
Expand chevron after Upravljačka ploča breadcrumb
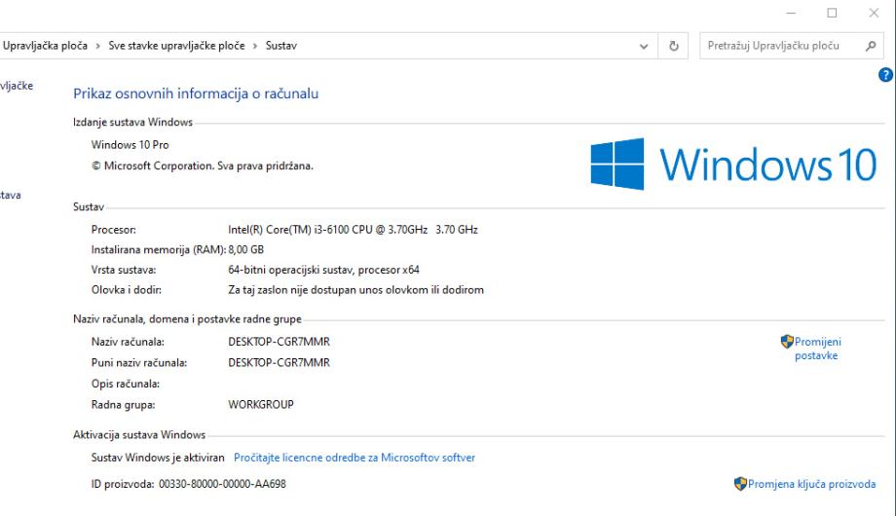[x=97, y=46]
